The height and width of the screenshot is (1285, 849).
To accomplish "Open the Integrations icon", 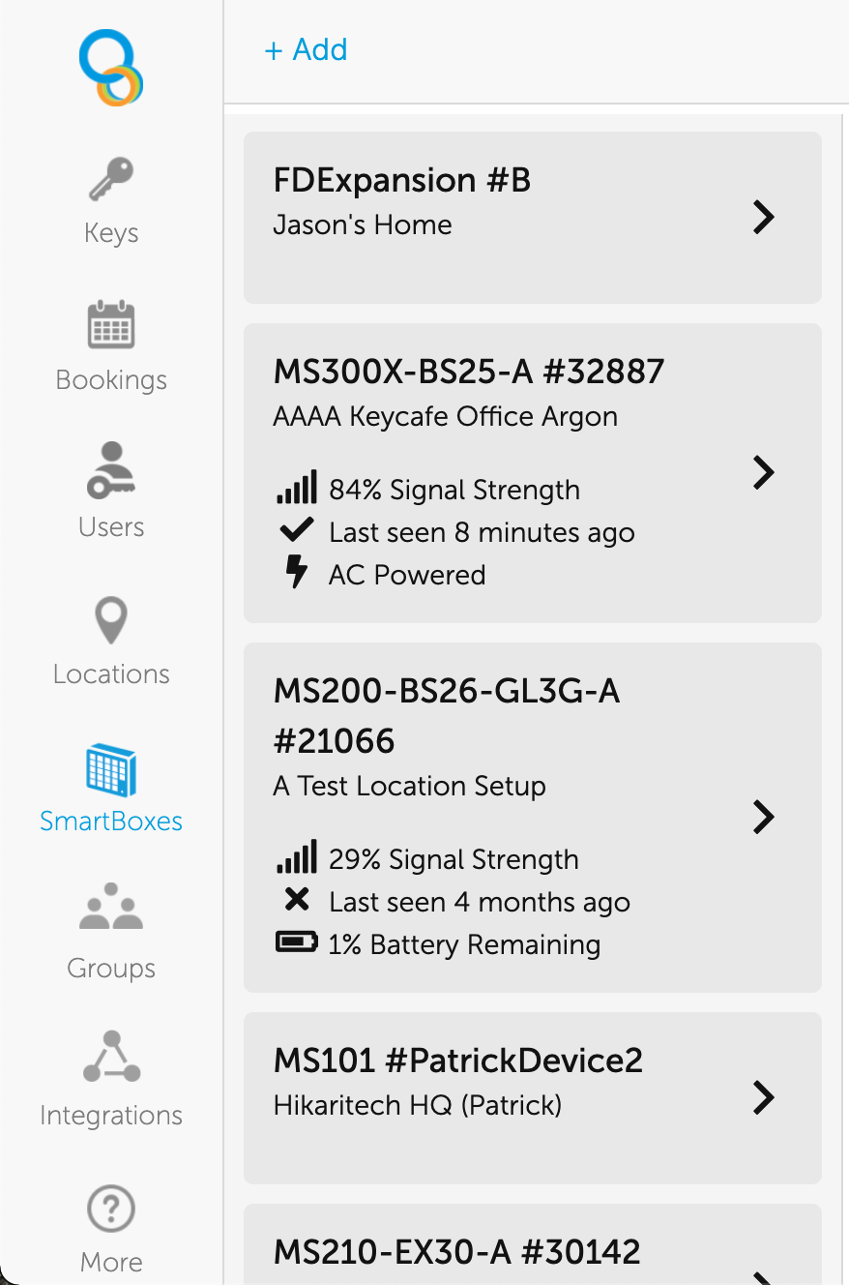I will point(111,1057).
